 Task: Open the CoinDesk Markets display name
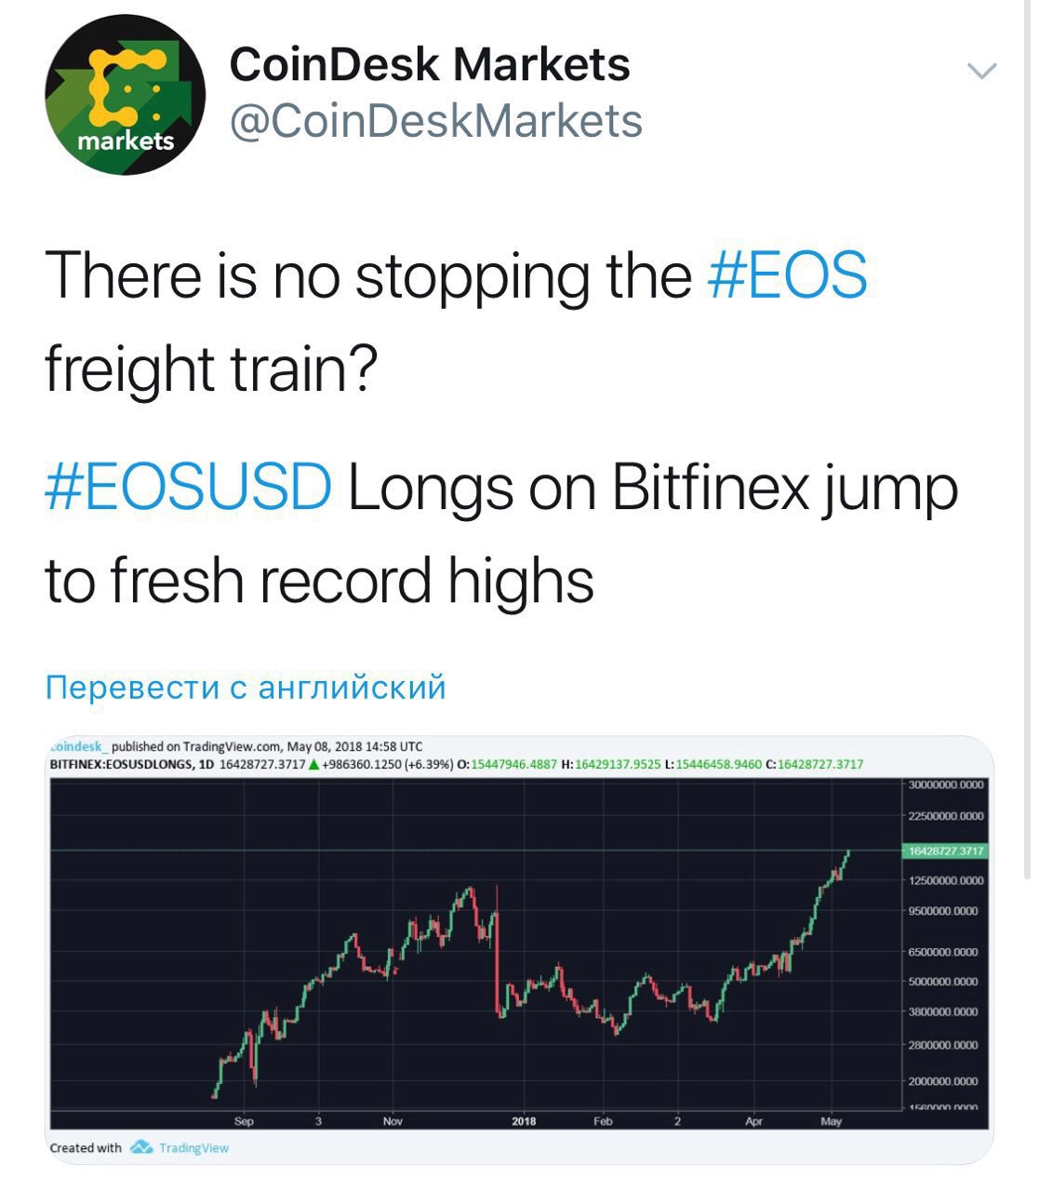(x=430, y=64)
